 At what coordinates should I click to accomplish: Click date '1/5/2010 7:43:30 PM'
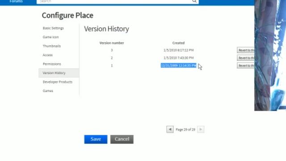[x=179, y=58]
